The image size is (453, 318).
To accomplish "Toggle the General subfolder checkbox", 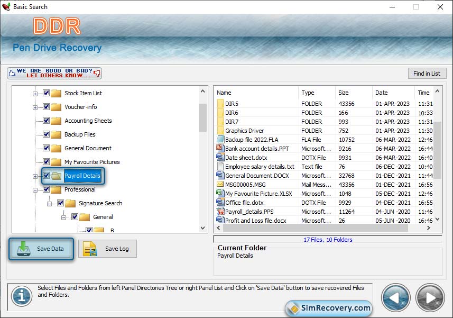I will click(x=75, y=216).
